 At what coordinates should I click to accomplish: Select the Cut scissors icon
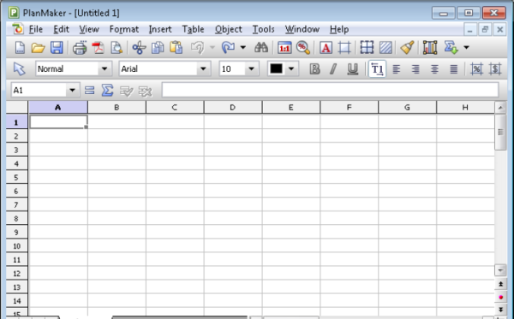coord(139,48)
